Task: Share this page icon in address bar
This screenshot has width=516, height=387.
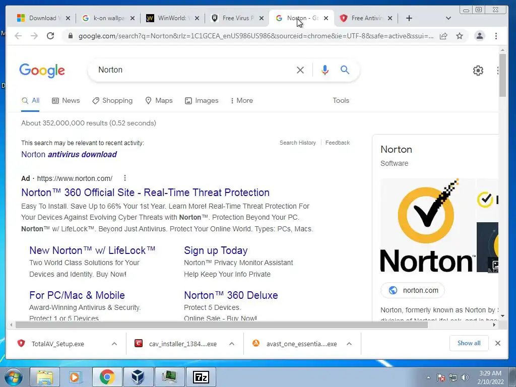Action: click(443, 36)
